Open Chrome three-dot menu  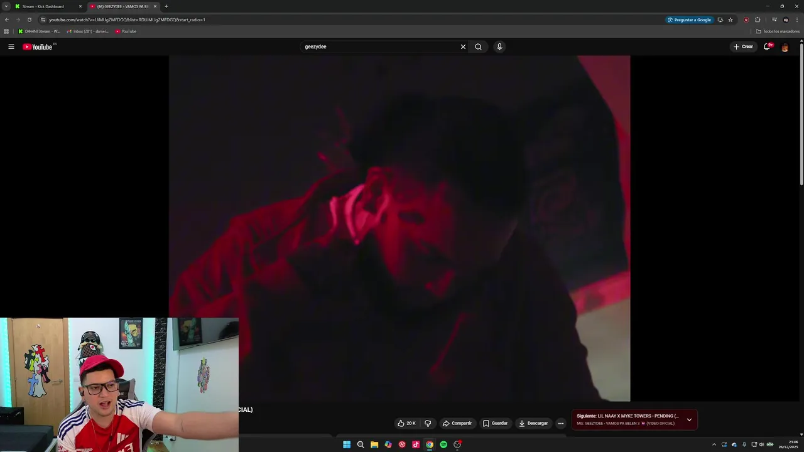tap(797, 19)
